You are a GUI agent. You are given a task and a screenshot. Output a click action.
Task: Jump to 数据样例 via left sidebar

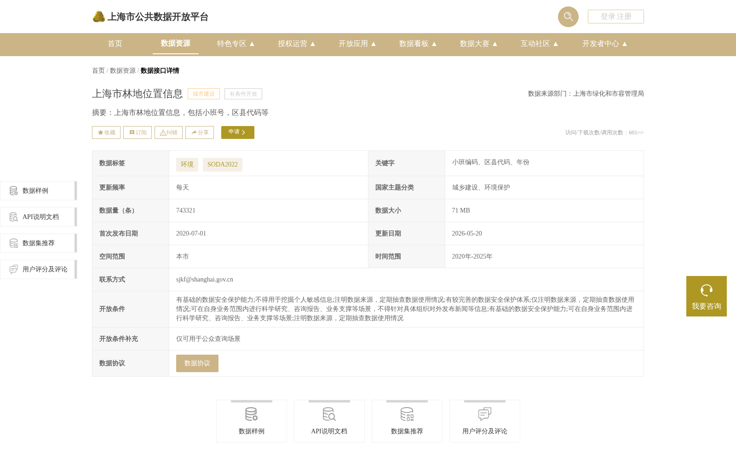(x=39, y=190)
